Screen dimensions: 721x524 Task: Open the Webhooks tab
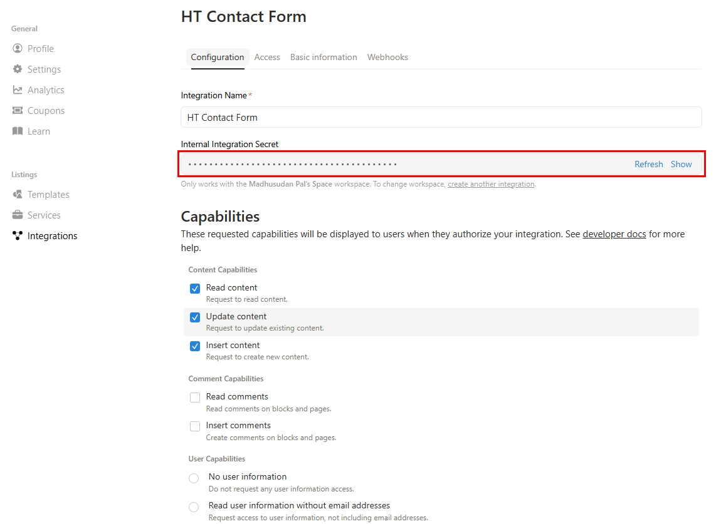point(387,57)
